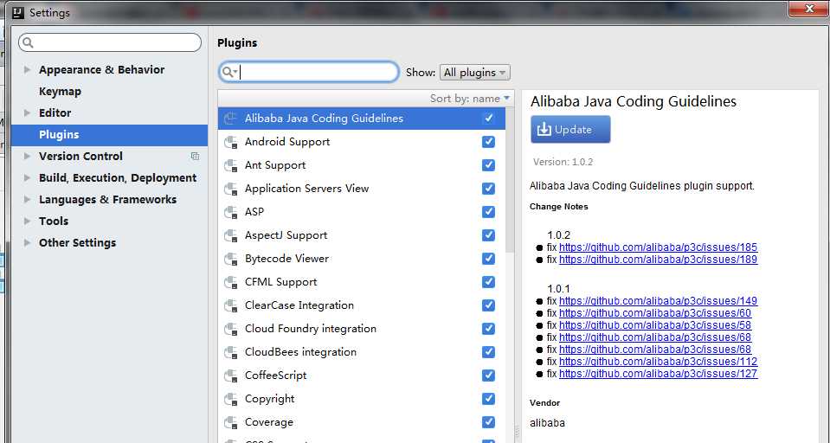
Task: Click the magnifier icon in the settings search
Action: coord(28,43)
